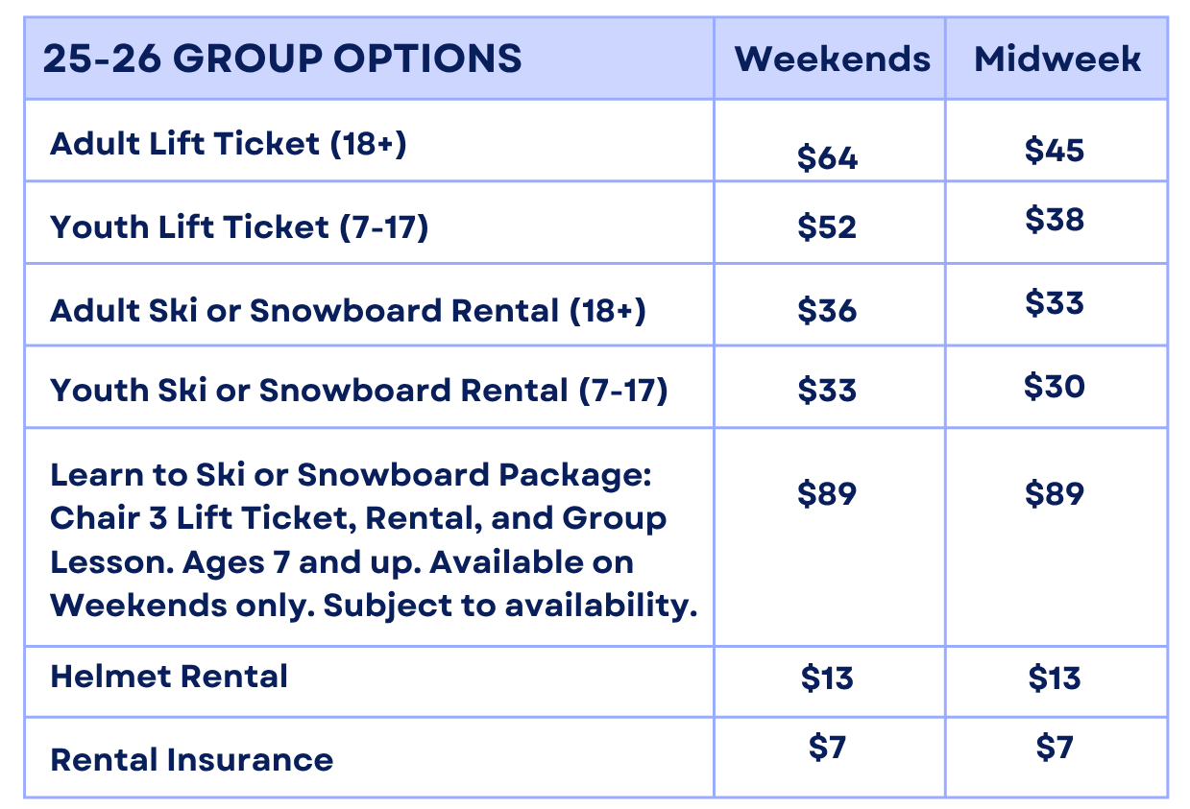The height and width of the screenshot is (809, 1190).
Task: Select the Youth Lift Ticket (7-17) label
Action: pyautogui.click(x=239, y=227)
